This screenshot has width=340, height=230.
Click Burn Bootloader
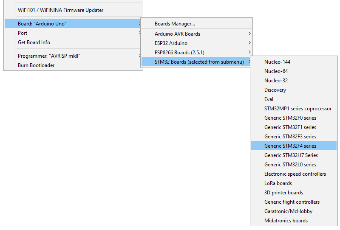tap(73, 65)
